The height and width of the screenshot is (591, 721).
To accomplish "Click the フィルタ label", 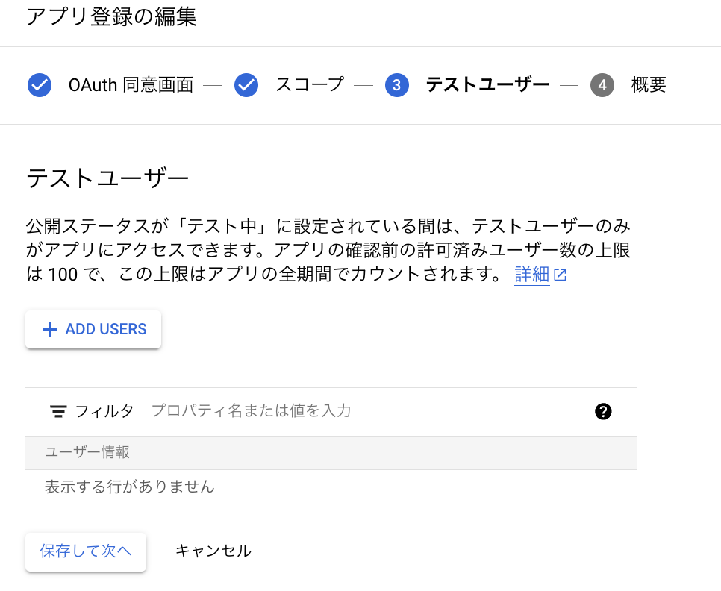I will click(104, 411).
